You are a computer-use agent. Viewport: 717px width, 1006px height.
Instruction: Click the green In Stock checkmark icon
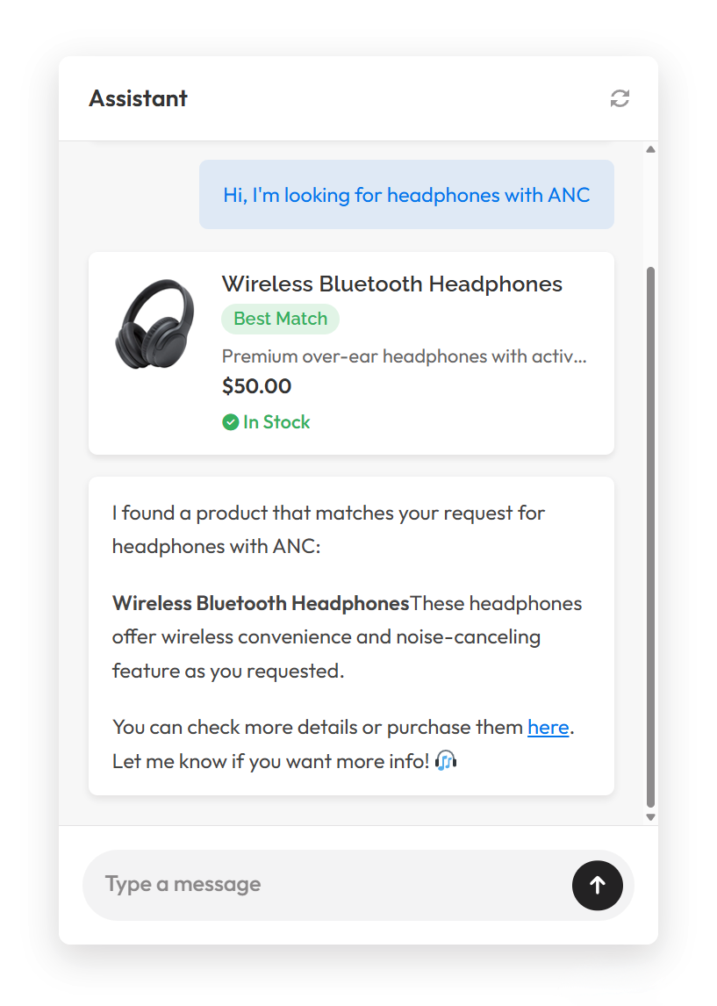point(231,422)
